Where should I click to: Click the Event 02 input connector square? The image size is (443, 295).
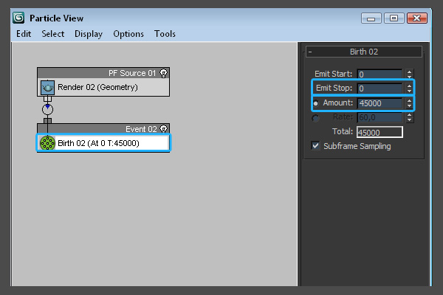(47, 122)
